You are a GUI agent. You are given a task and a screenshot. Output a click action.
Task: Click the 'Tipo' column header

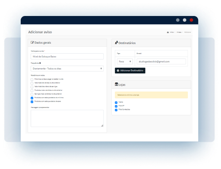tap(118, 54)
